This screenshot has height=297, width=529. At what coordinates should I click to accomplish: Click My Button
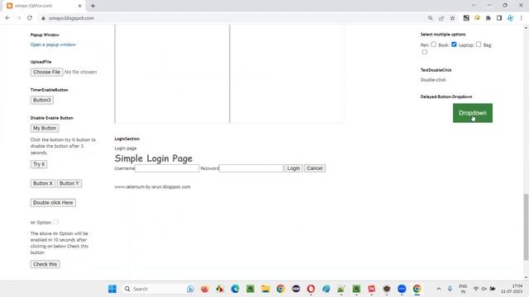tap(45, 129)
